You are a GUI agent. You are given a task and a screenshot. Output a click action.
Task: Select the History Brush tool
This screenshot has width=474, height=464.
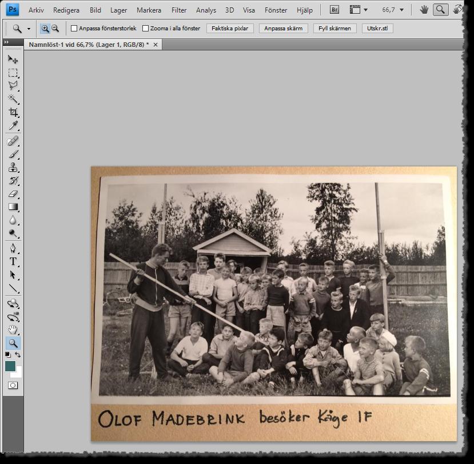coord(13,181)
